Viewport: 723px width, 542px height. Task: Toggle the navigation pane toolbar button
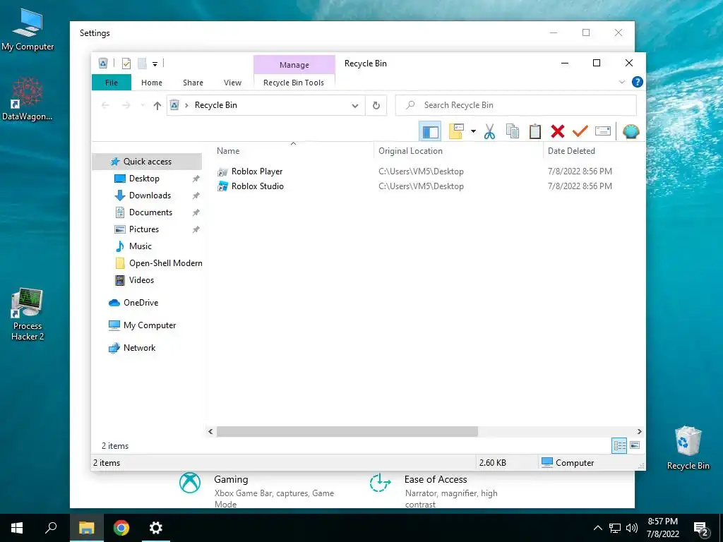[430, 131]
